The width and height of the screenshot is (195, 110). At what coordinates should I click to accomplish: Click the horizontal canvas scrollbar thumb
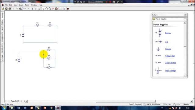(x=126, y=101)
